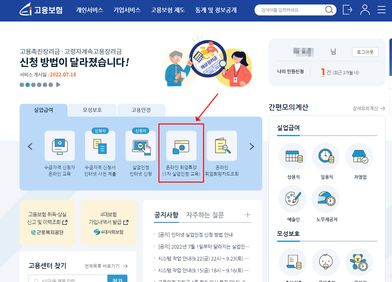Select the first banner slide dot
Viewport: 392px width, 282px height.
point(22,85)
